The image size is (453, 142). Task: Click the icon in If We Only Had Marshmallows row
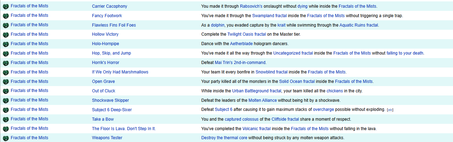[5, 72]
